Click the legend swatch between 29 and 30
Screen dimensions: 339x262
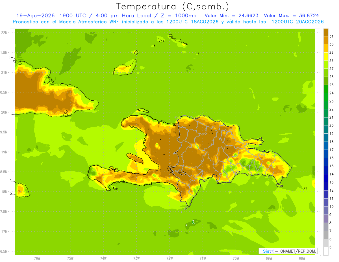[326, 48]
